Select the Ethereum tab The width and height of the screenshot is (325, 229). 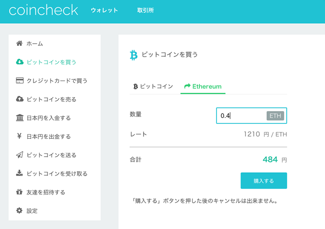203,86
